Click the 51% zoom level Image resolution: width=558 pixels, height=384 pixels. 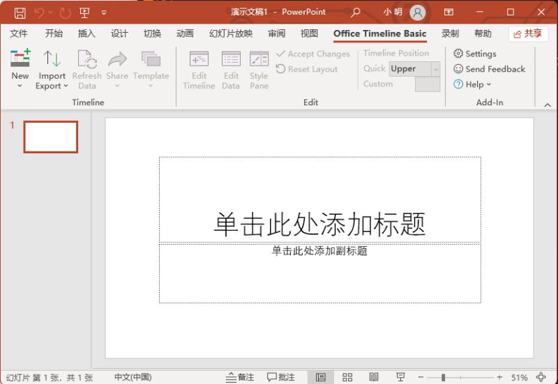click(x=520, y=377)
